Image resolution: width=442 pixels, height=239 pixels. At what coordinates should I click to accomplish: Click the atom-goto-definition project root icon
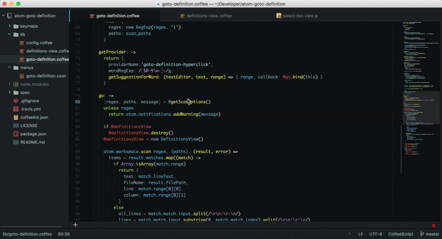pyautogui.click(x=9, y=16)
